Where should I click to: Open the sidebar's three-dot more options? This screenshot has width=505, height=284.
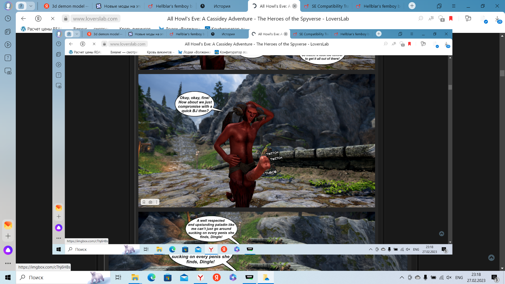[x=8, y=263]
